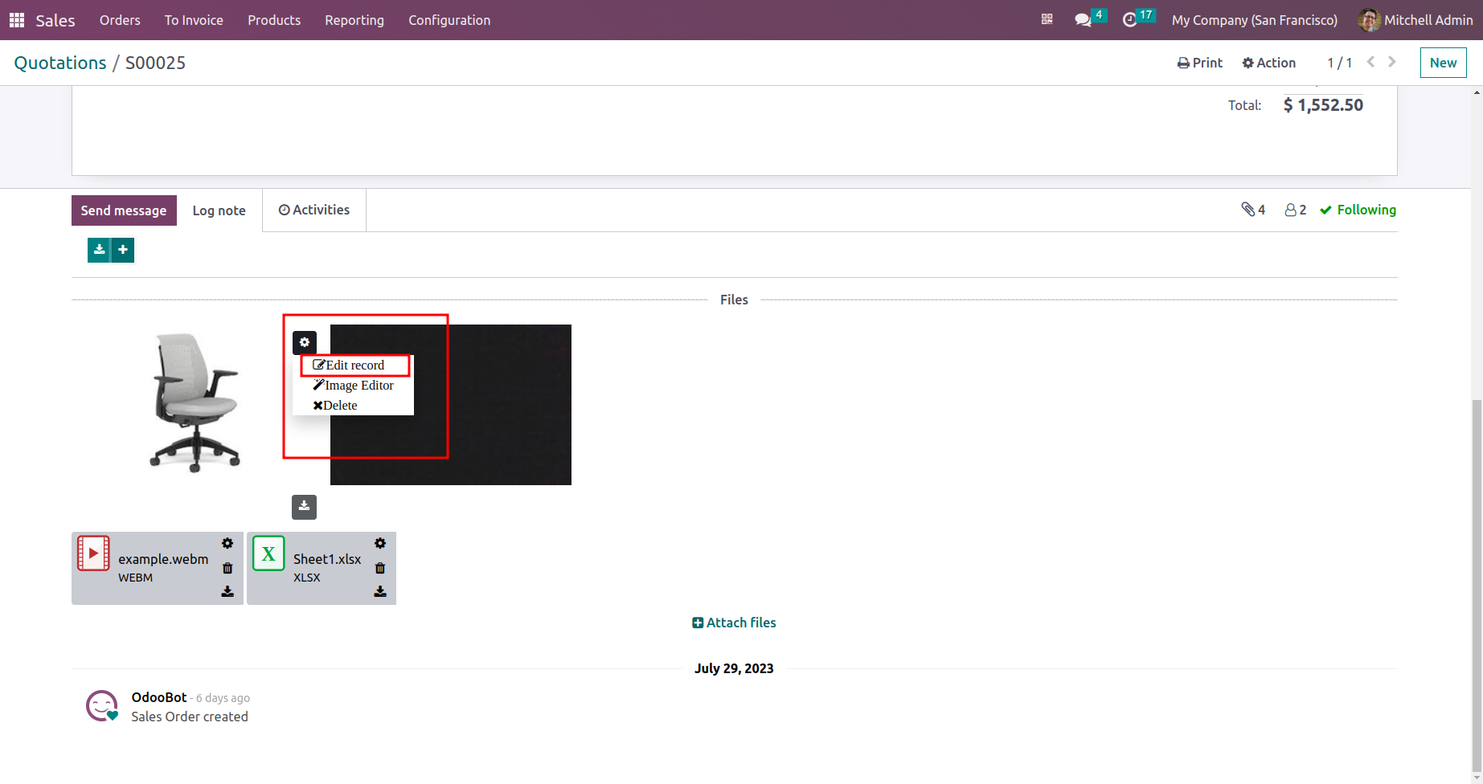Open the apps grid menu icon

16,20
